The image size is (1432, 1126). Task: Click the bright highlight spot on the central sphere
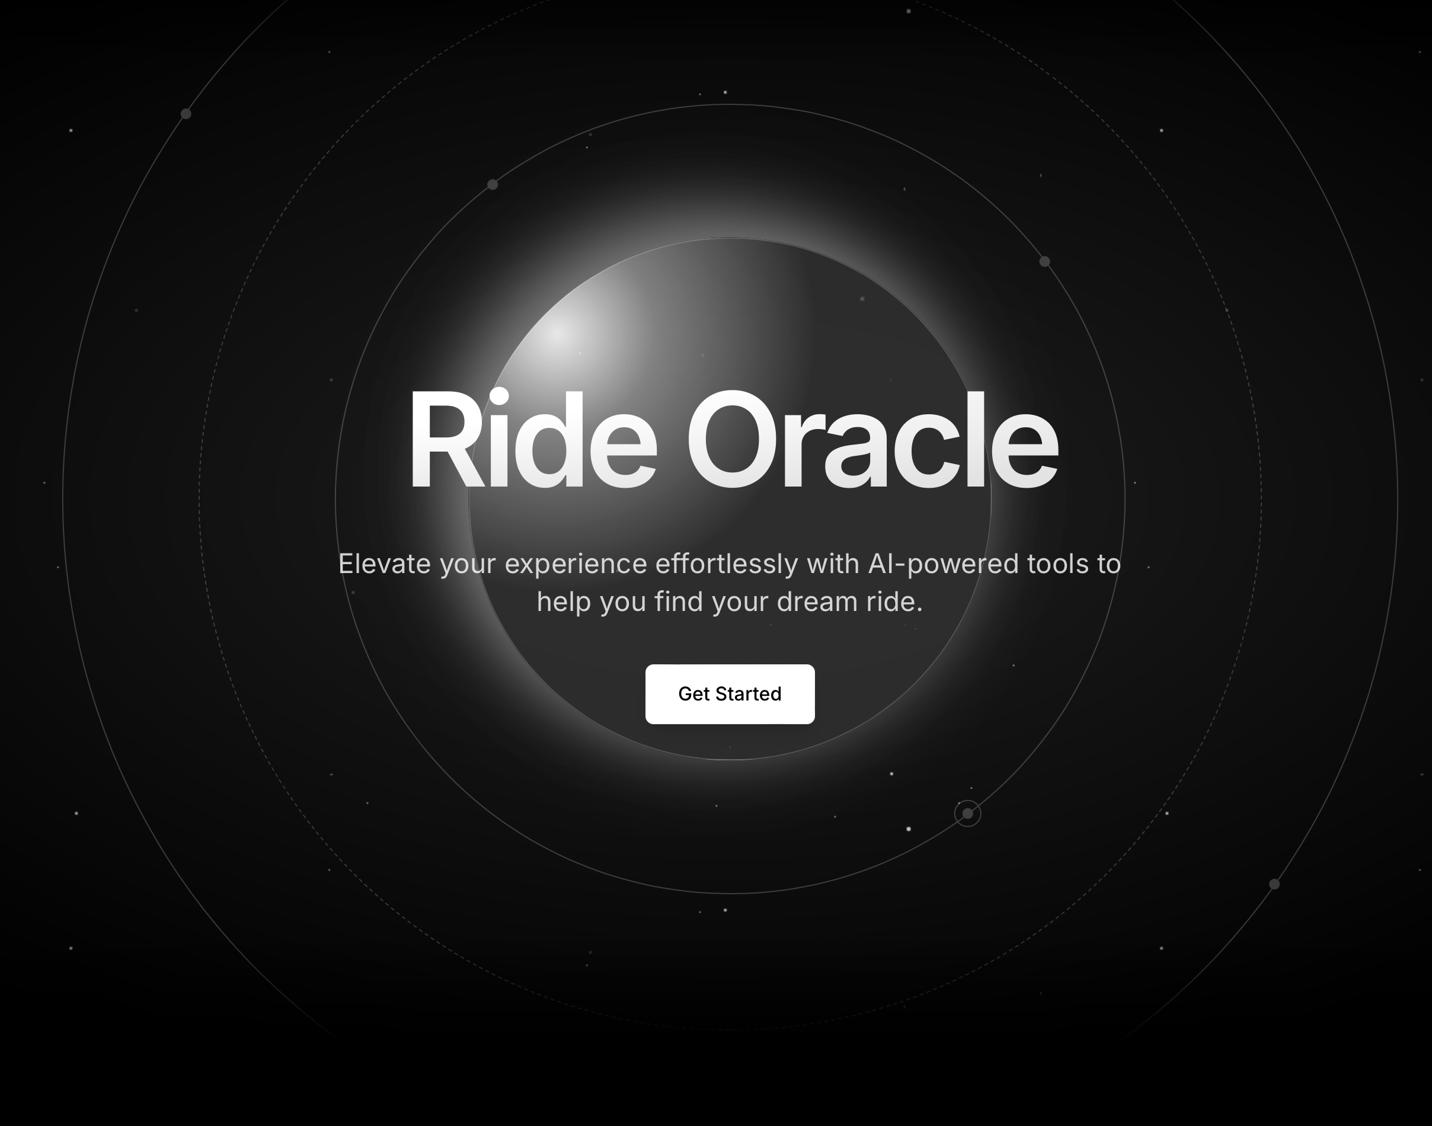[559, 334]
